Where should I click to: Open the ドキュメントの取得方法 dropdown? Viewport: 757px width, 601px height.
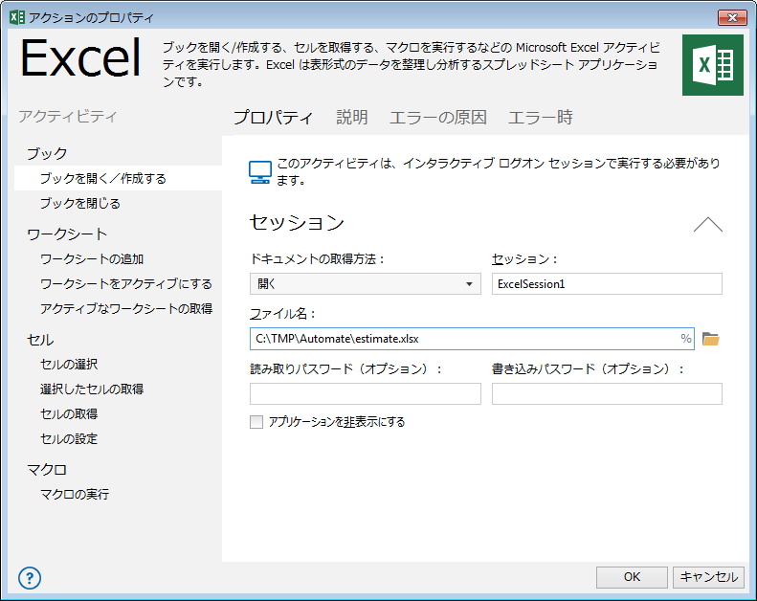tap(365, 284)
